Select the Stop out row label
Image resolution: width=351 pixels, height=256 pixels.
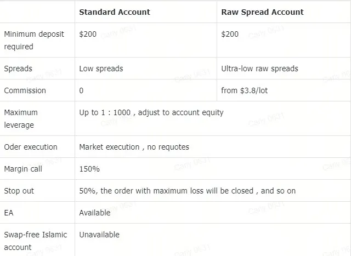(19, 191)
